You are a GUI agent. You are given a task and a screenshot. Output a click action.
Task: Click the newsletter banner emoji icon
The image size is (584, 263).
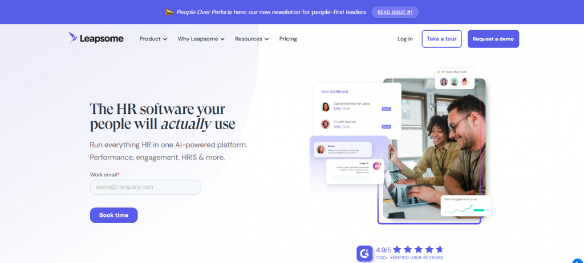(169, 11)
